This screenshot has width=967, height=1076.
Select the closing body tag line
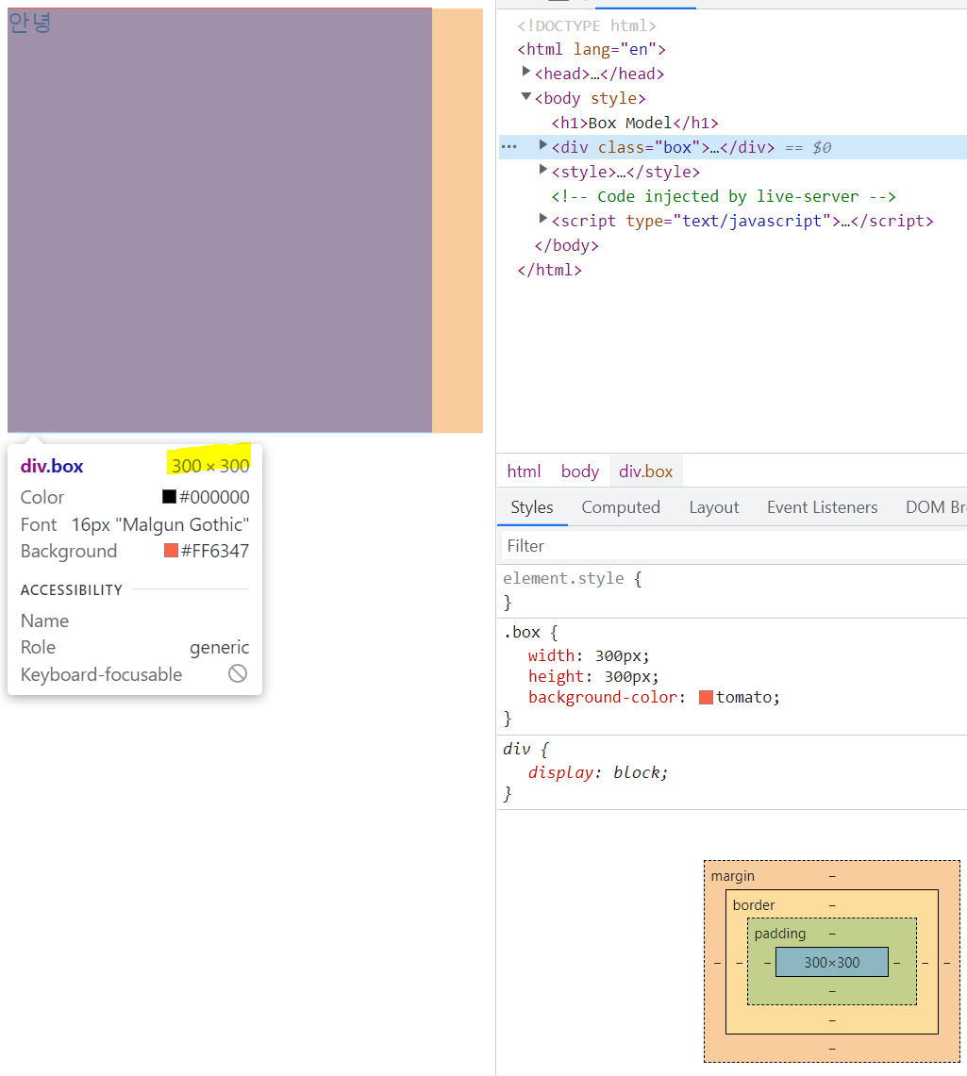[x=566, y=246]
